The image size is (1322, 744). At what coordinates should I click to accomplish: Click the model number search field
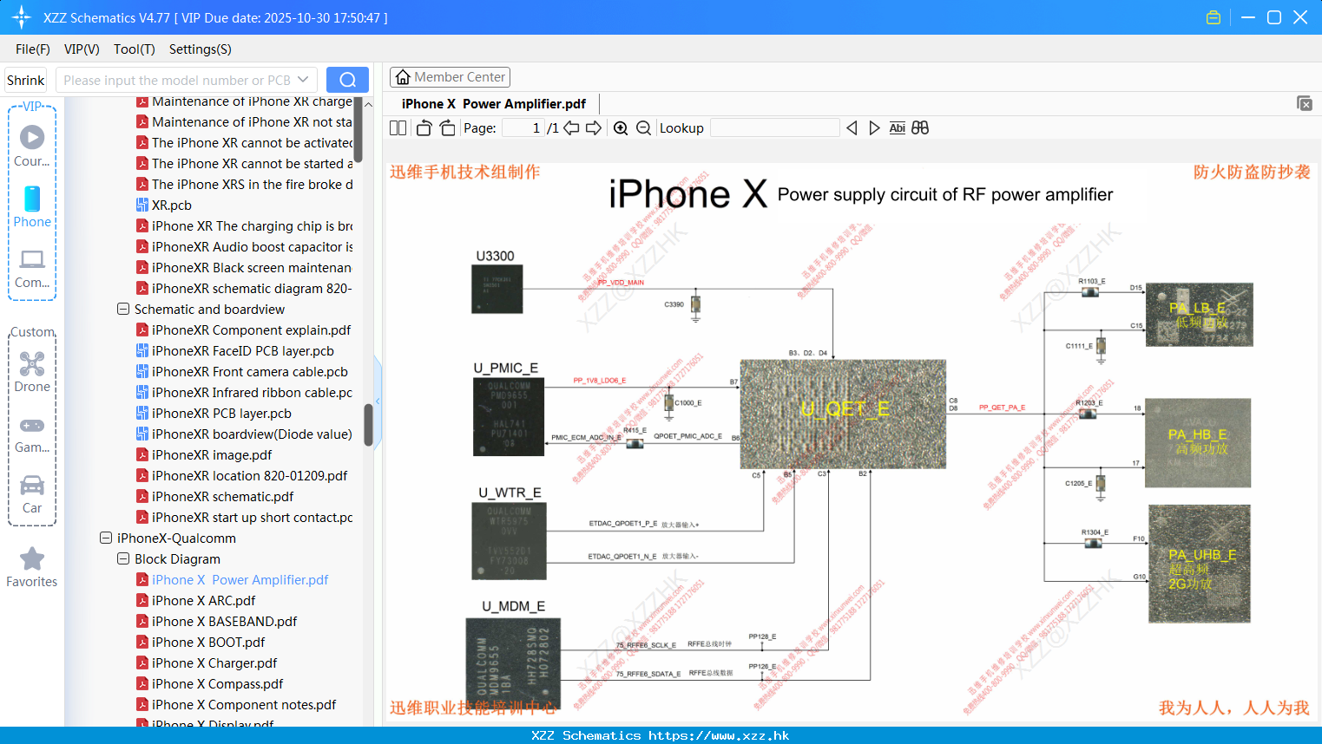177,80
